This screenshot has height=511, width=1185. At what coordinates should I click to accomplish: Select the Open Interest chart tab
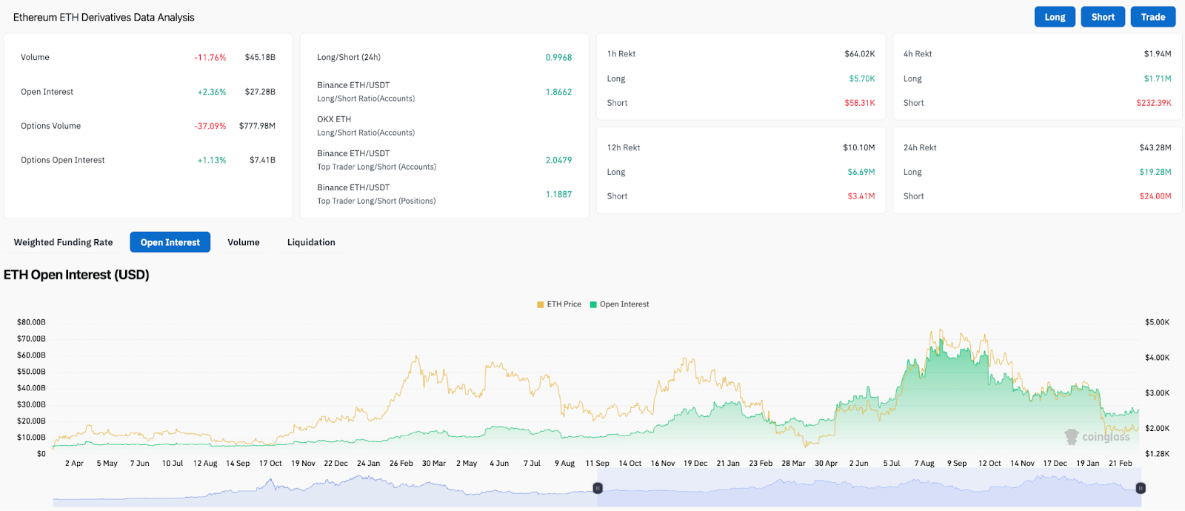[x=170, y=242]
